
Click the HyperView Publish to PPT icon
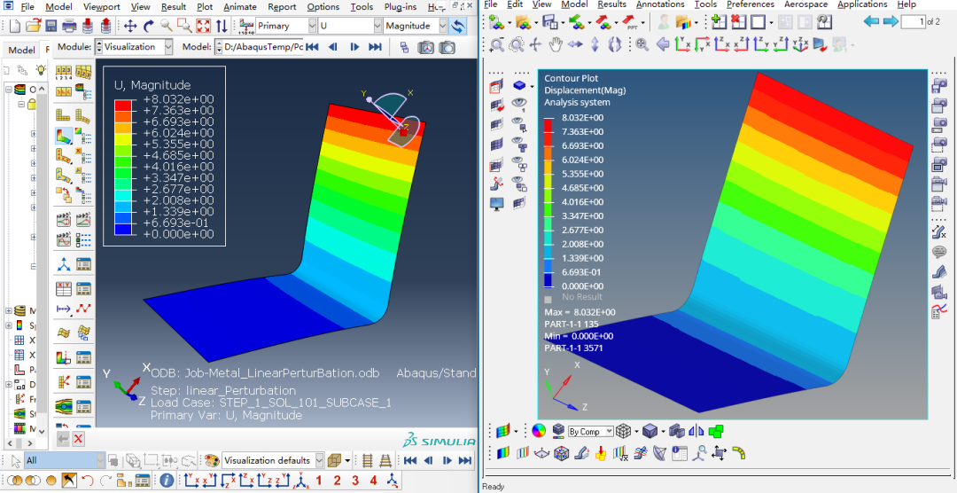631,23
